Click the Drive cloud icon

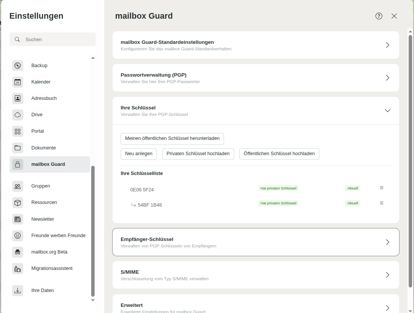click(x=18, y=115)
